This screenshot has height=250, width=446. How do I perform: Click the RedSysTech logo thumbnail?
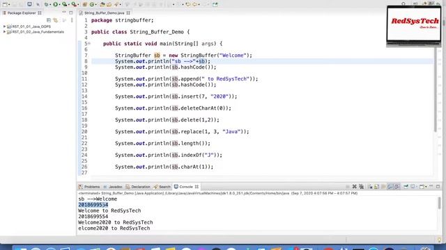point(414,26)
